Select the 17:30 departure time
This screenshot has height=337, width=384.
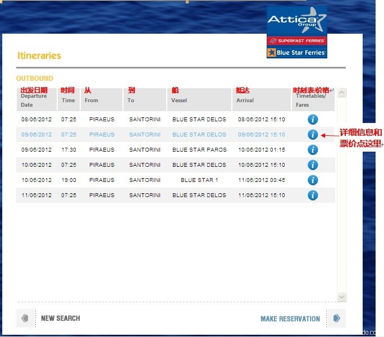click(69, 150)
